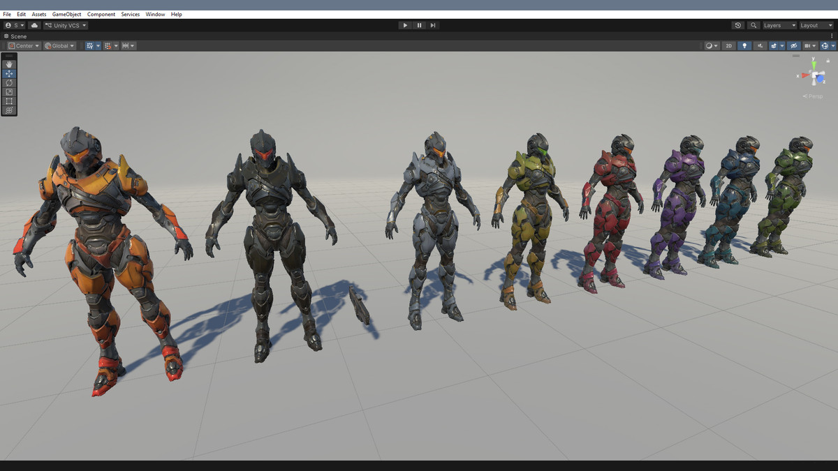Toggle scene lighting bulb
The height and width of the screenshot is (471, 838).
click(744, 46)
